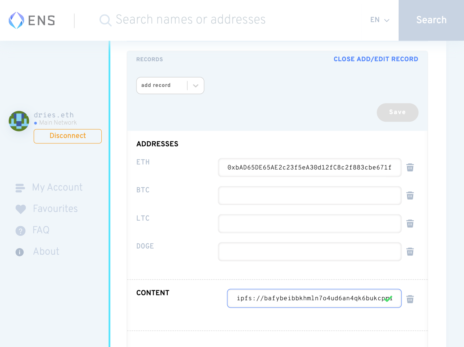This screenshot has width=464, height=347.
Task: Open the FAQ section
Action: point(40,230)
